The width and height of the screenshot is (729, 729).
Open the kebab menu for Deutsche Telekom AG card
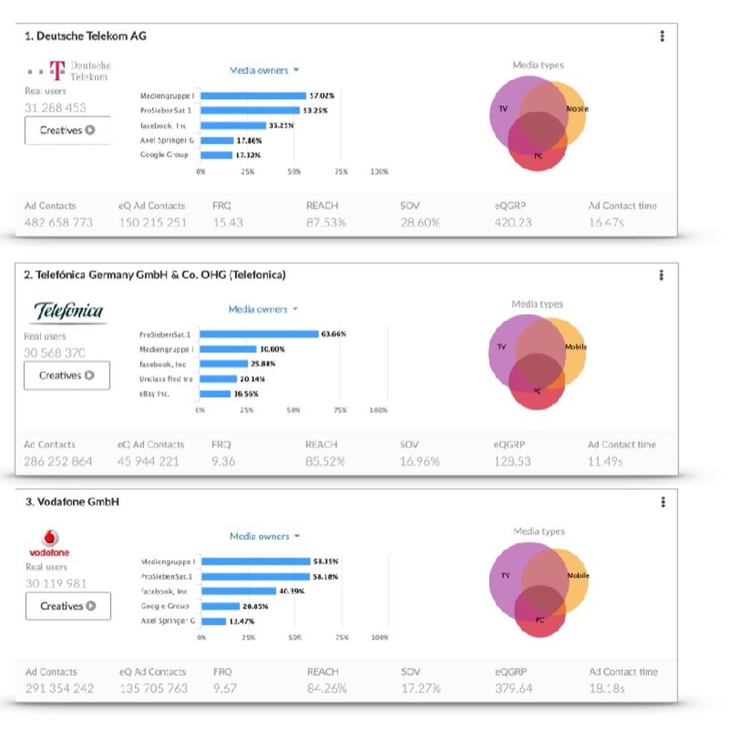click(x=662, y=36)
